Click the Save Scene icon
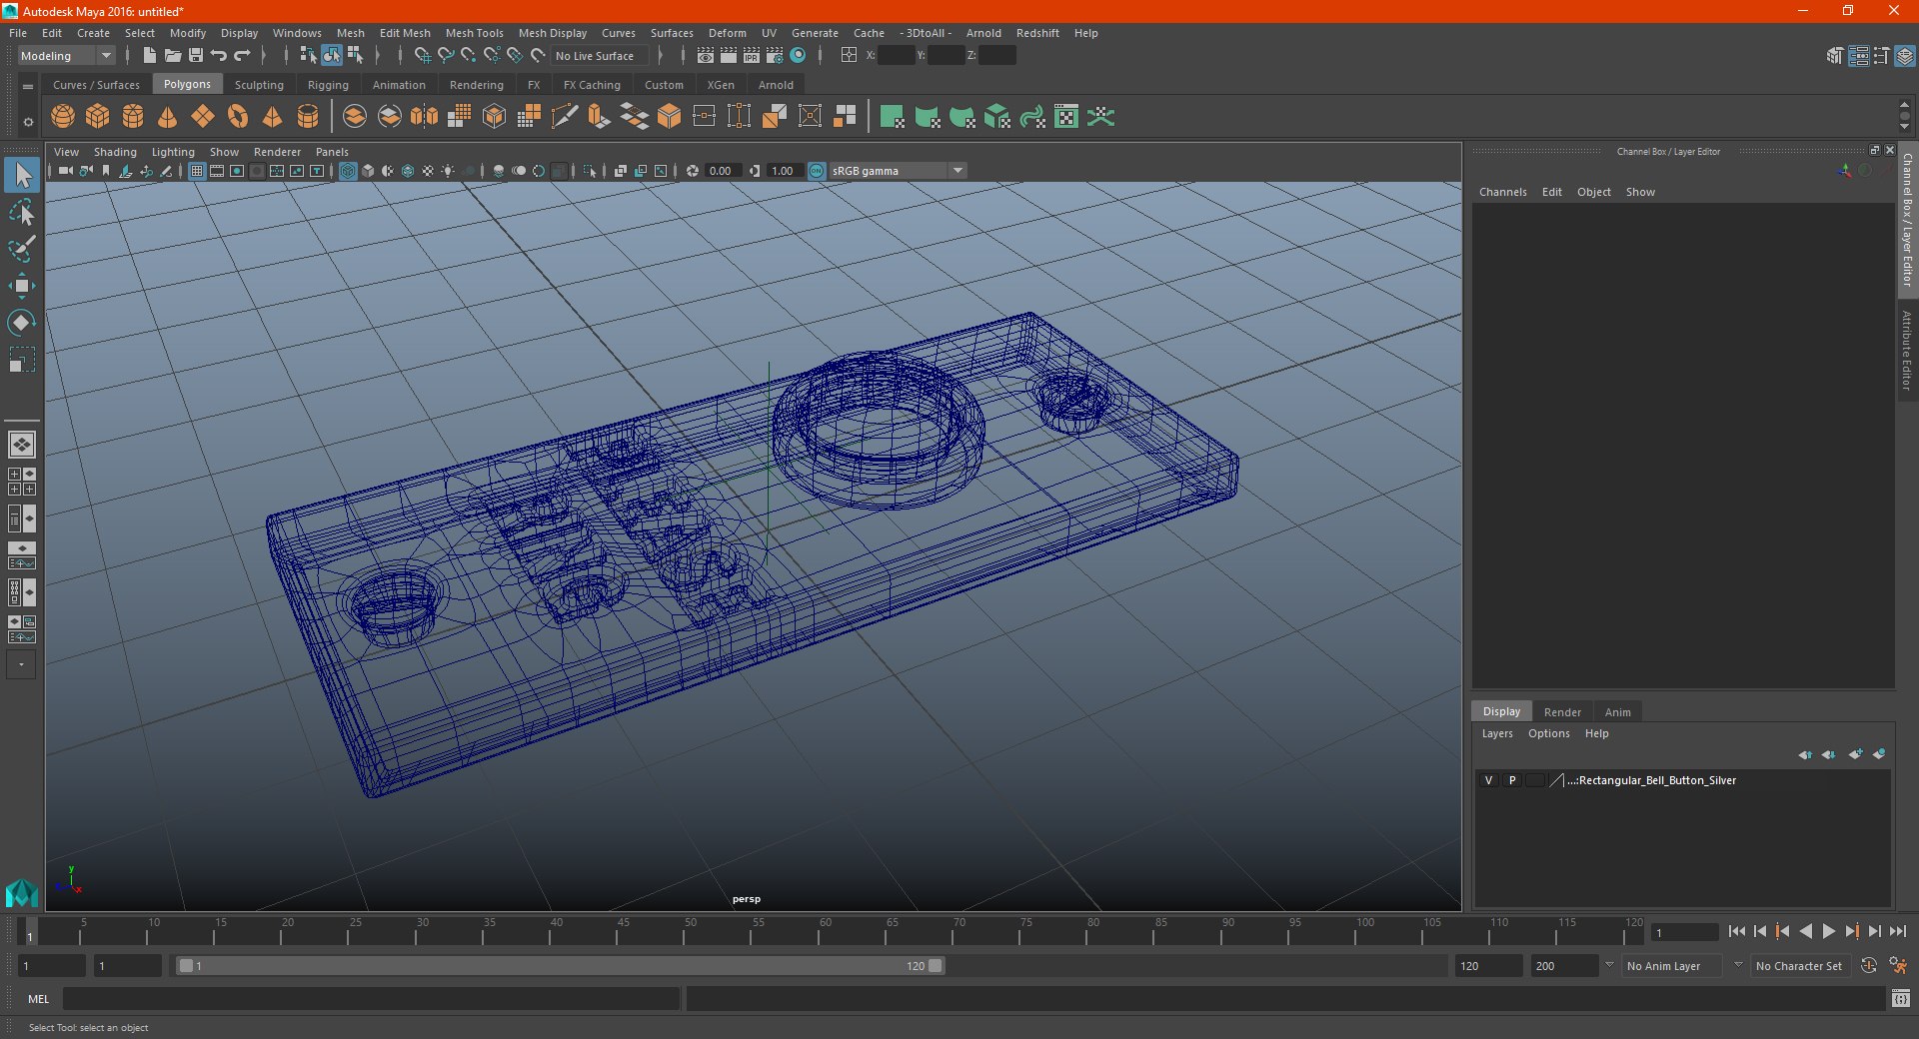This screenshot has width=1919, height=1039. point(196,56)
